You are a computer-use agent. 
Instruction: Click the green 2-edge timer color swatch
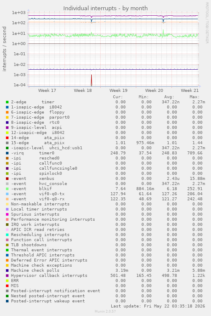pos(7,102)
